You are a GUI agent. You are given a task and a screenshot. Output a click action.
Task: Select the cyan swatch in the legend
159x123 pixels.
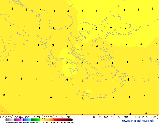tap(30, 120)
